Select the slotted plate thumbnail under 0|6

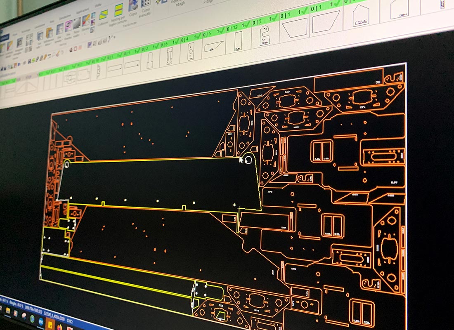point(170,56)
